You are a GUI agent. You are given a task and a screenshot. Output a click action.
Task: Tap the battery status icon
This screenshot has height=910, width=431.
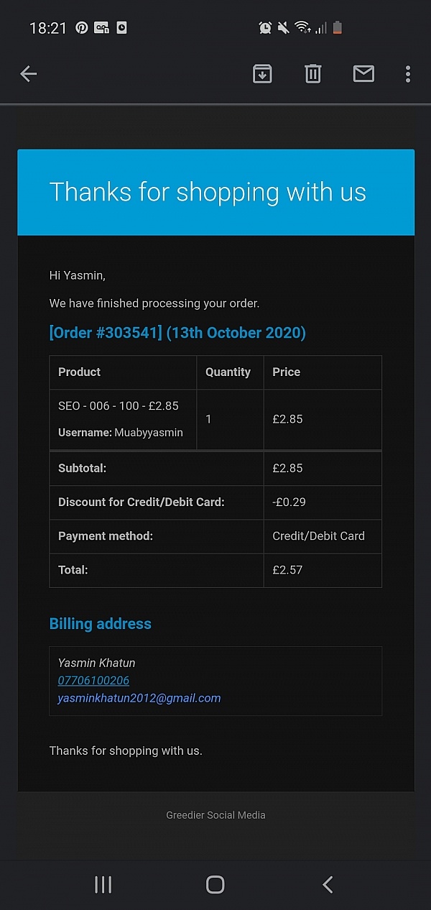(x=338, y=28)
